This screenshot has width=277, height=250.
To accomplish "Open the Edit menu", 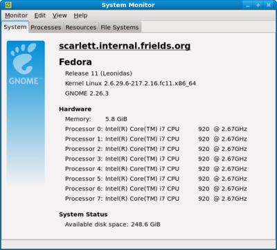I will click(40, 15).
